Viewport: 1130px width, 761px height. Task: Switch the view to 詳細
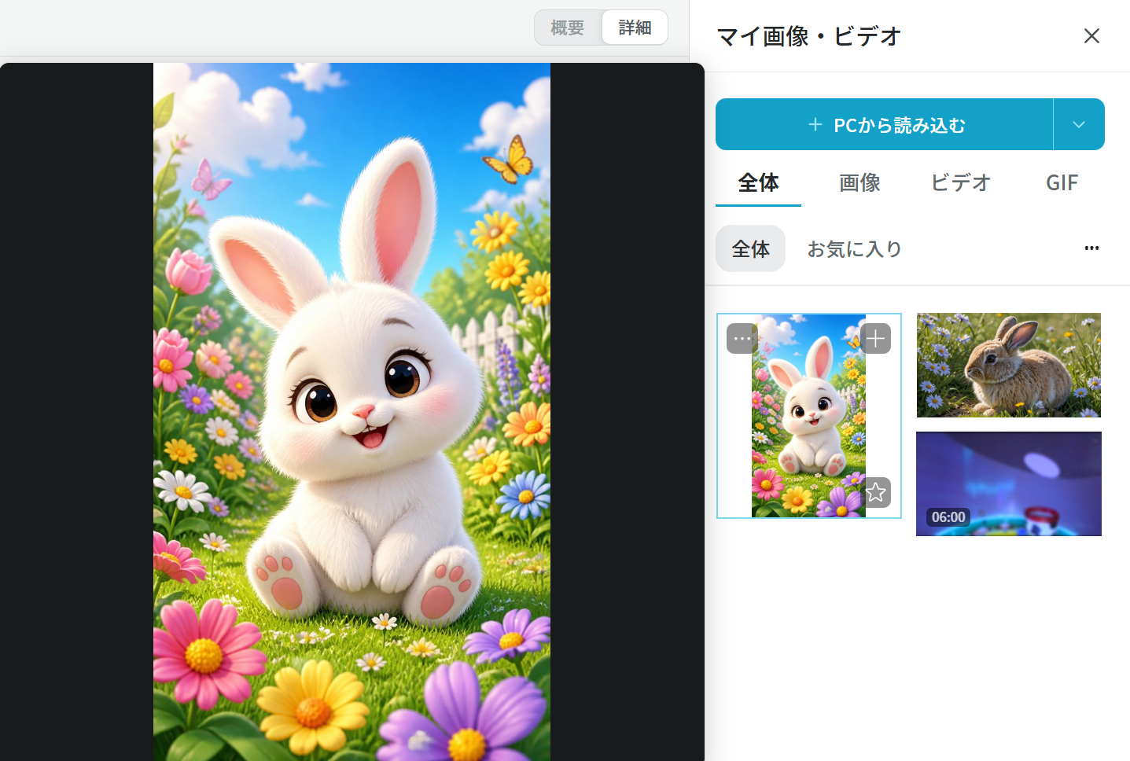pos(635,28)
